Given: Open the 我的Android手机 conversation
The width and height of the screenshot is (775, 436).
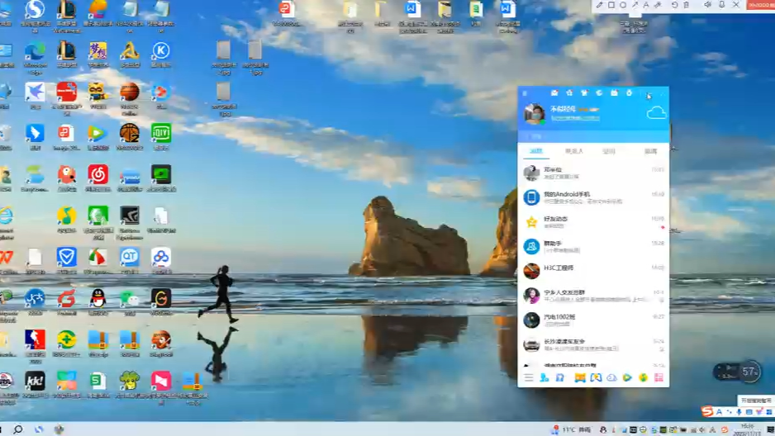Looking at the screenshot, I should (593, 197).
